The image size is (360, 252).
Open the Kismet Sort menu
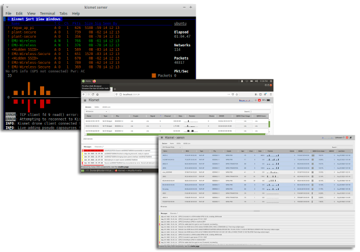(x=30, y=19)
